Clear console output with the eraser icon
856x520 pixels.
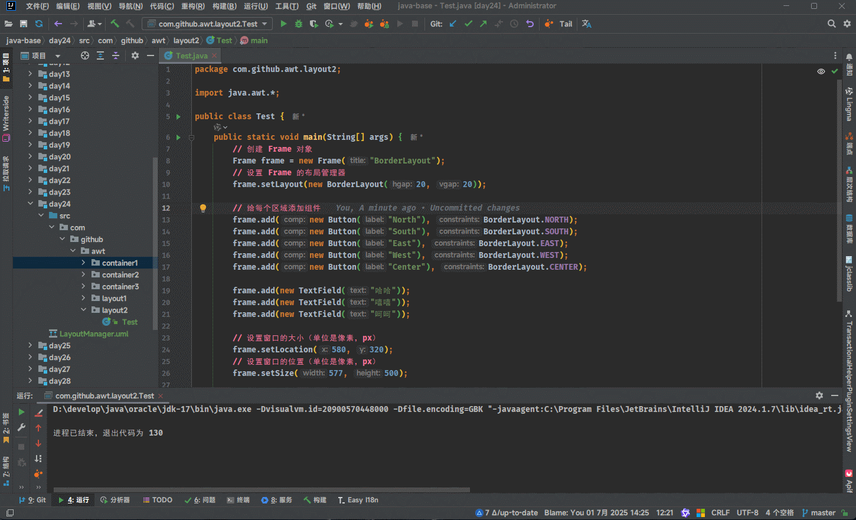pos(38,413)
